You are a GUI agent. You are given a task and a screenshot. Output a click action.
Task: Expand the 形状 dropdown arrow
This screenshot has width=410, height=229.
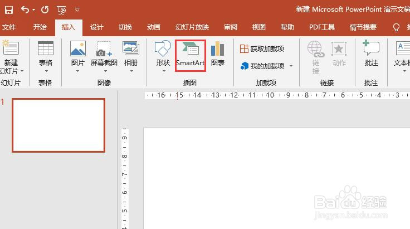(x=164, y=71)
